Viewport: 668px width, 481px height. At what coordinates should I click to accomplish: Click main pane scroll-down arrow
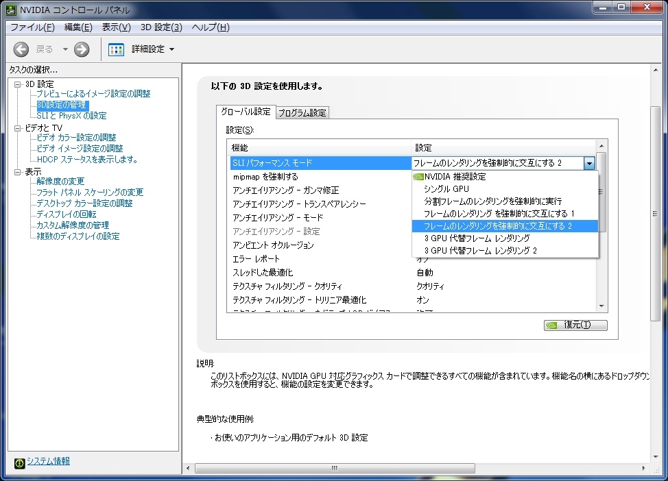click(x=656, y=457)
